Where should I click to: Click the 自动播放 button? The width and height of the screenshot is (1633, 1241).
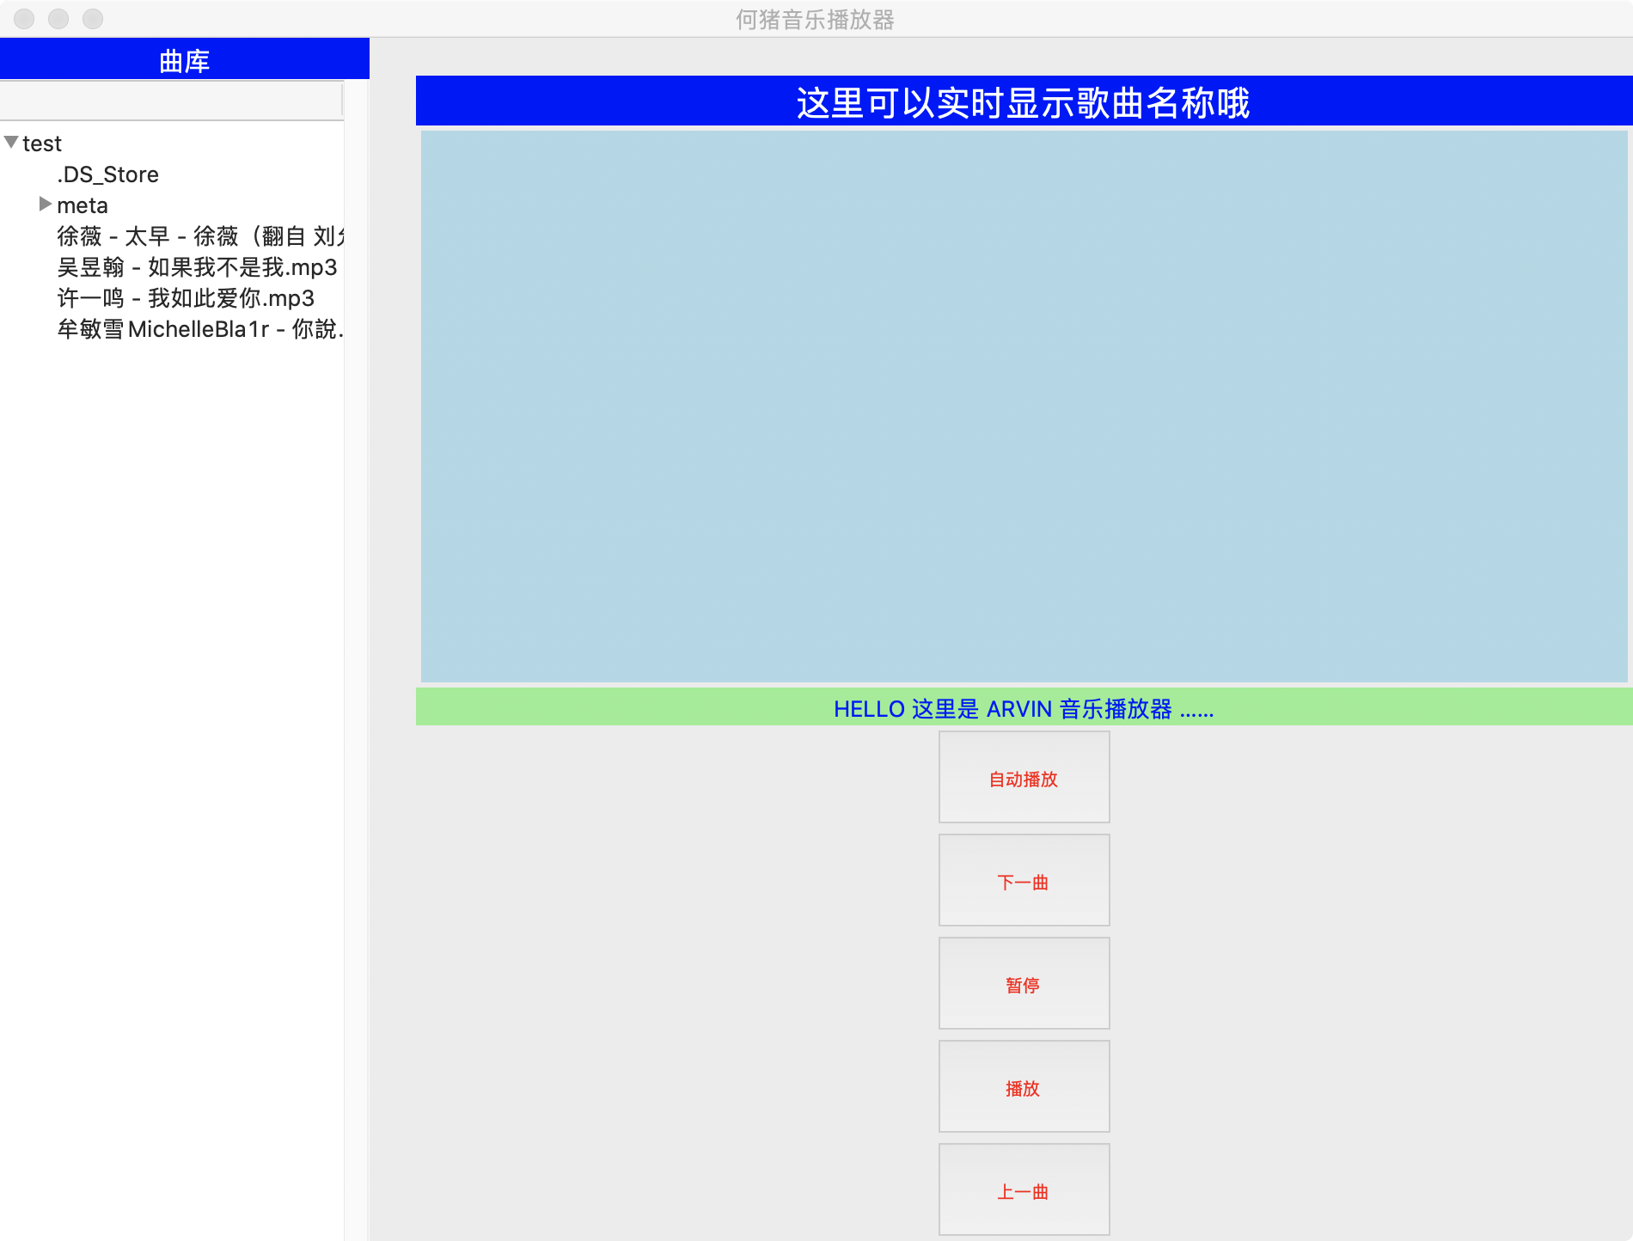[1024, 778]
